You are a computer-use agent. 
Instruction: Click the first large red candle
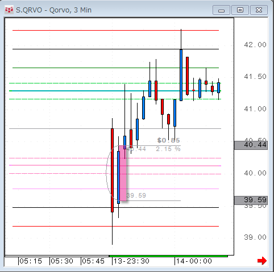coord(112,170)
